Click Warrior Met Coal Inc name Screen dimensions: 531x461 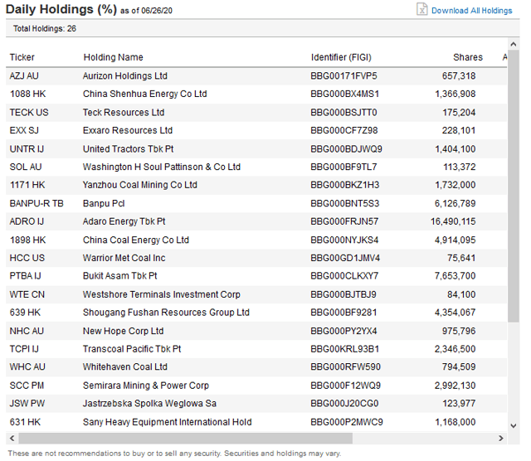[124, 258]
